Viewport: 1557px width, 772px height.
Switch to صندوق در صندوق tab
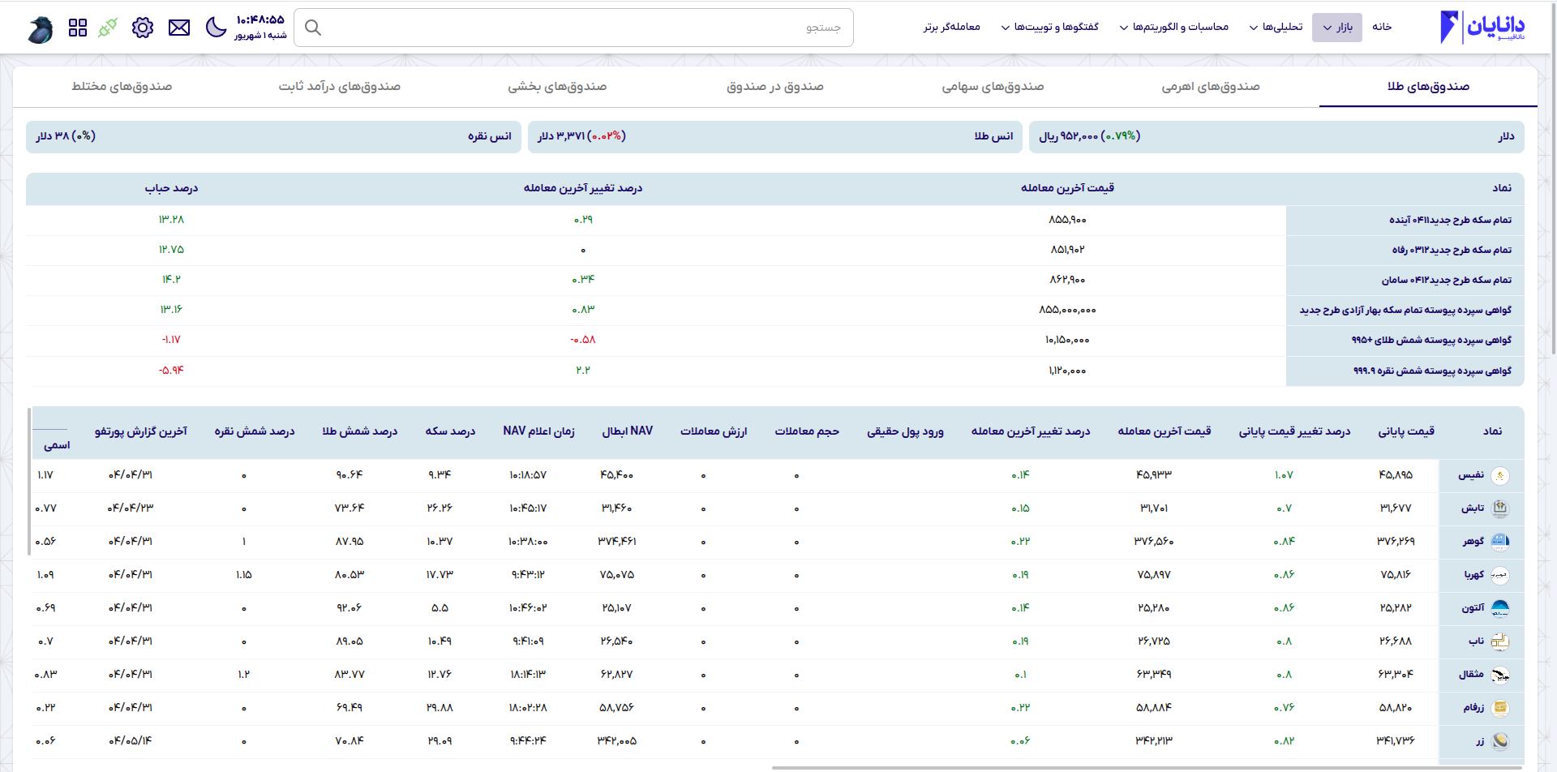click(x=774, y=87)
